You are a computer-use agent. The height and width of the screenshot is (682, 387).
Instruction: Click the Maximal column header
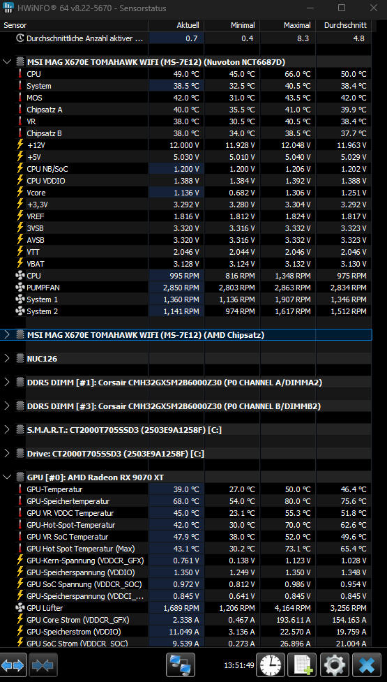(x=288, y=25)
